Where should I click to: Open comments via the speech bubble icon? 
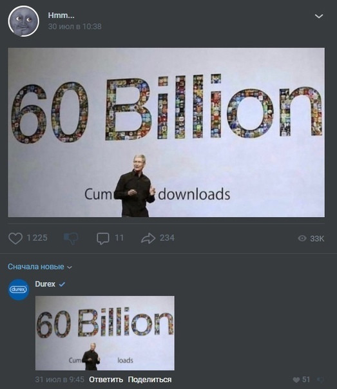102,238
